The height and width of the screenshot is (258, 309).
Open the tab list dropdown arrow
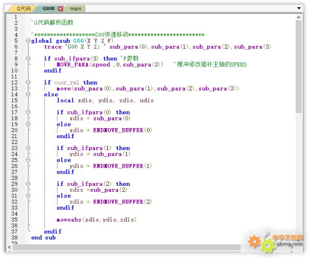299,8
